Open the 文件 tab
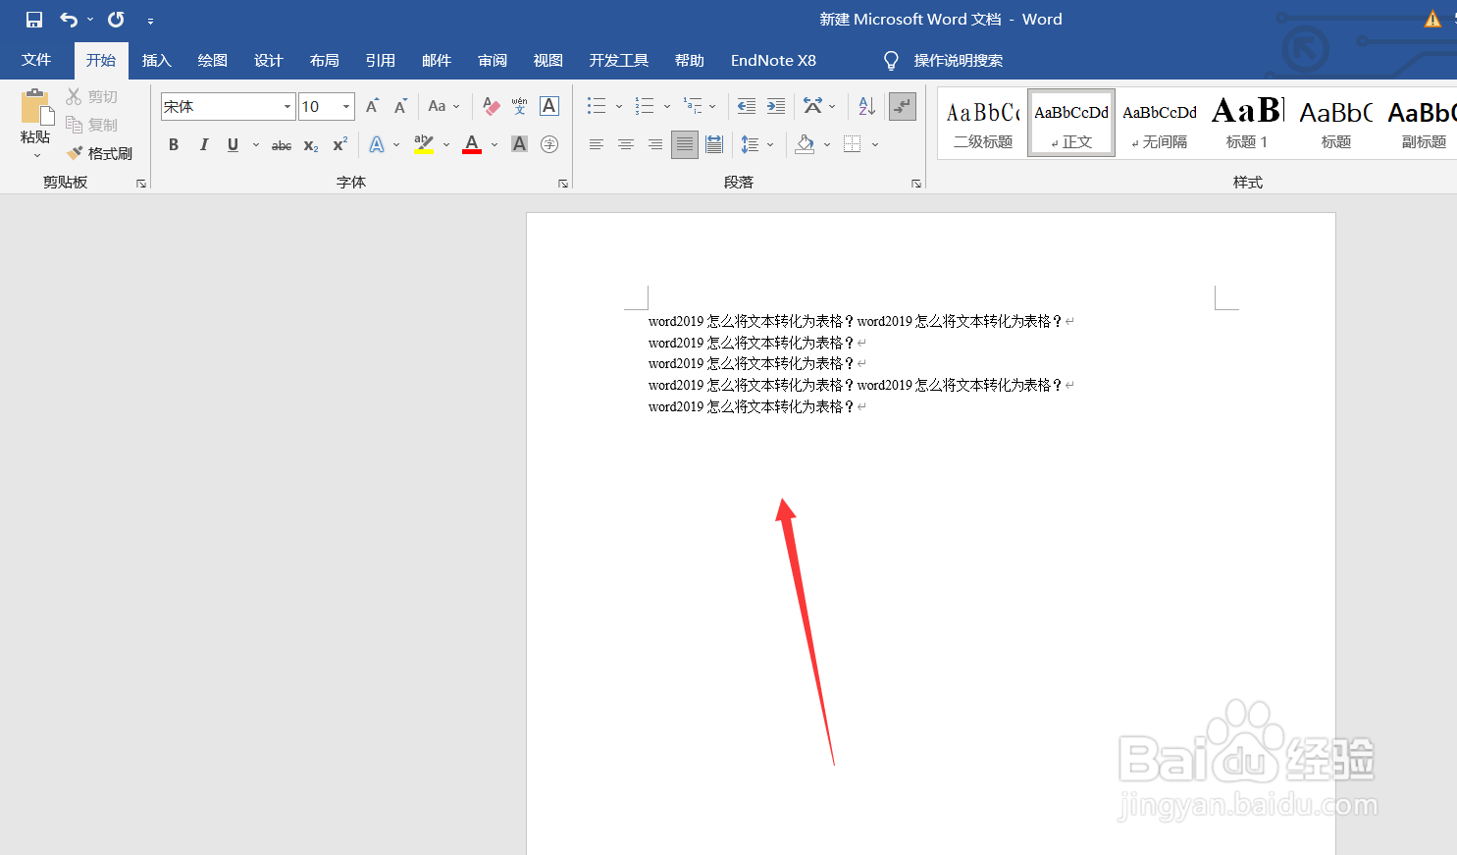 (36, 60)
